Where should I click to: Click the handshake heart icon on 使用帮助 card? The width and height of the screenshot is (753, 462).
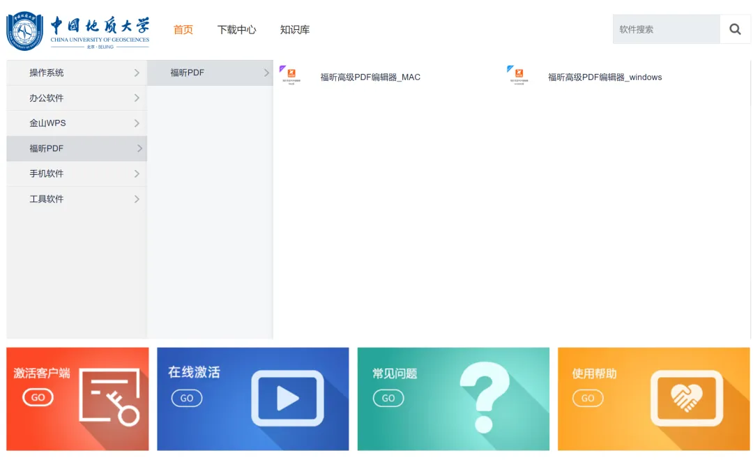687,398
